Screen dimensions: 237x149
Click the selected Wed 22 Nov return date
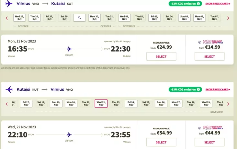(x=101, y=104)
